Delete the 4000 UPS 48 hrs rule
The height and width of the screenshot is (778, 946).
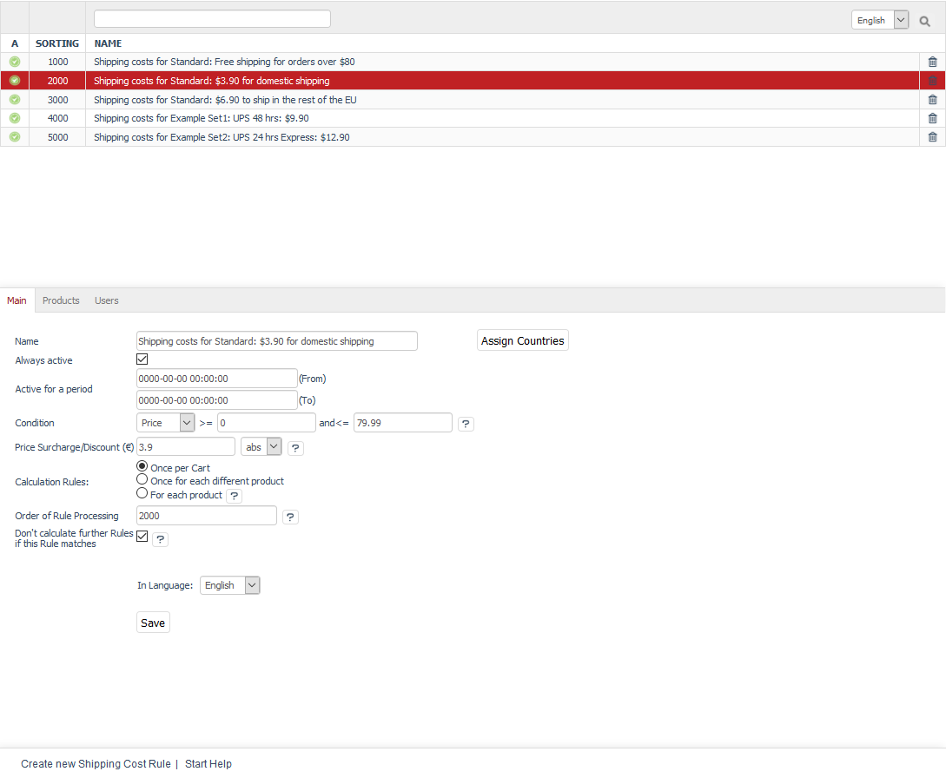pyautogui.click(x=932, y=118)
